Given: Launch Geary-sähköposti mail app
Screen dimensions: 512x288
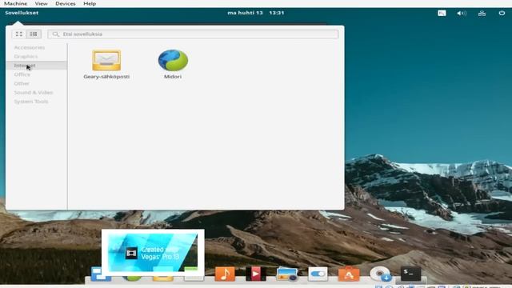Looking at the screenshot, I should 106,64.
